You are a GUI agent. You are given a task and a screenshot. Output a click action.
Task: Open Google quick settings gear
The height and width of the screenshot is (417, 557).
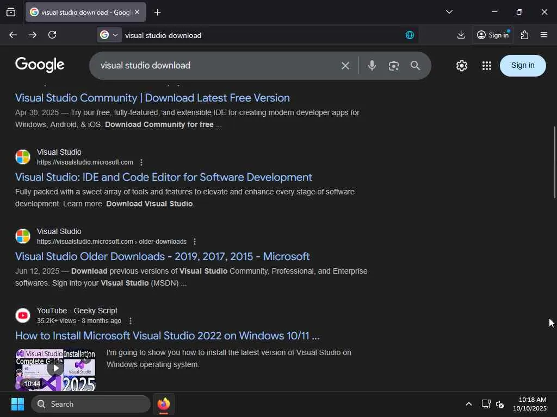[x=461, y=66]
